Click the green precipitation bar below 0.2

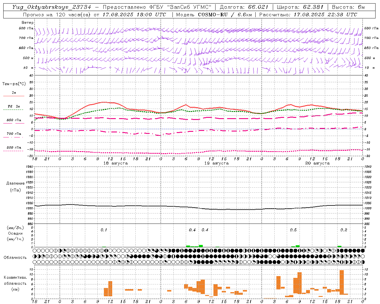339,246
